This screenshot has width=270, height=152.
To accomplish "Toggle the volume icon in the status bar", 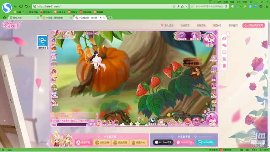I will tap(241, 150).
